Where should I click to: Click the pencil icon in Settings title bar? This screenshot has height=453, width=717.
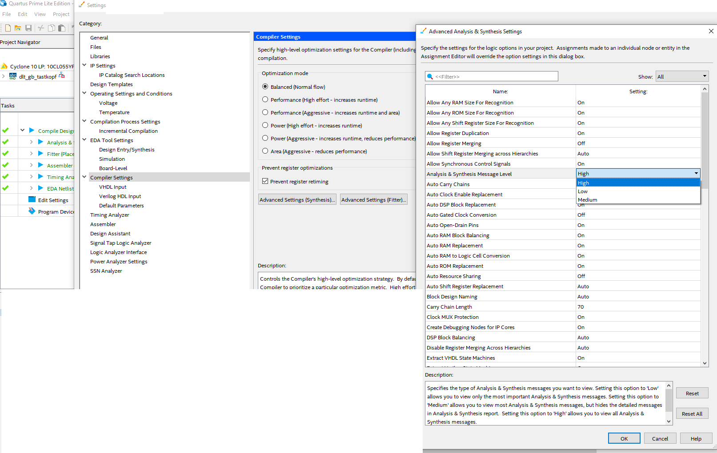[81, 4]
